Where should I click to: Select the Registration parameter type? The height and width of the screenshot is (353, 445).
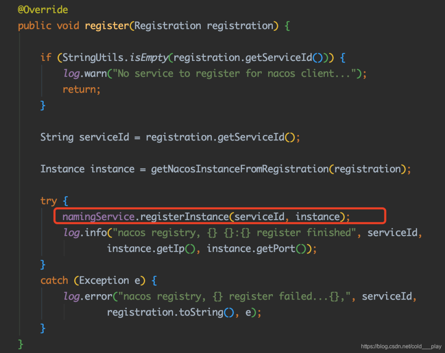(168, 26)
